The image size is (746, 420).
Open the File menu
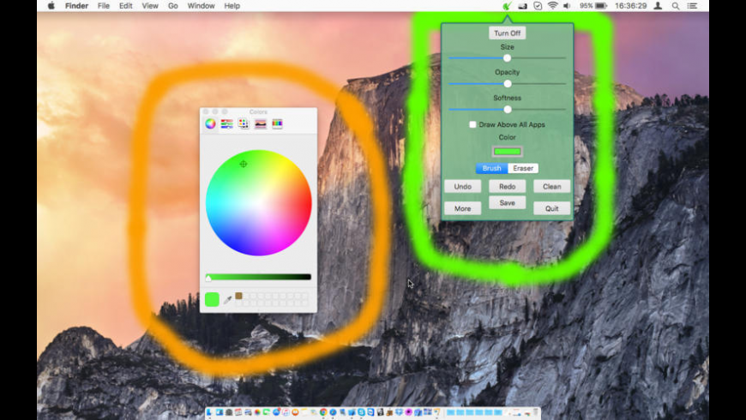pos(103,6)
